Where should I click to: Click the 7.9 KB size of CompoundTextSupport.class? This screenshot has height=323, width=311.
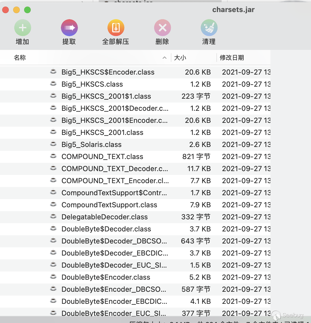tap(200, 205)
